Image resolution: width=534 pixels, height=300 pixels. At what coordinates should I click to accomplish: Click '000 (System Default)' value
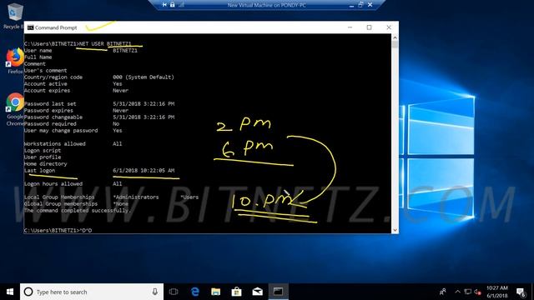(x=144, y=77)
